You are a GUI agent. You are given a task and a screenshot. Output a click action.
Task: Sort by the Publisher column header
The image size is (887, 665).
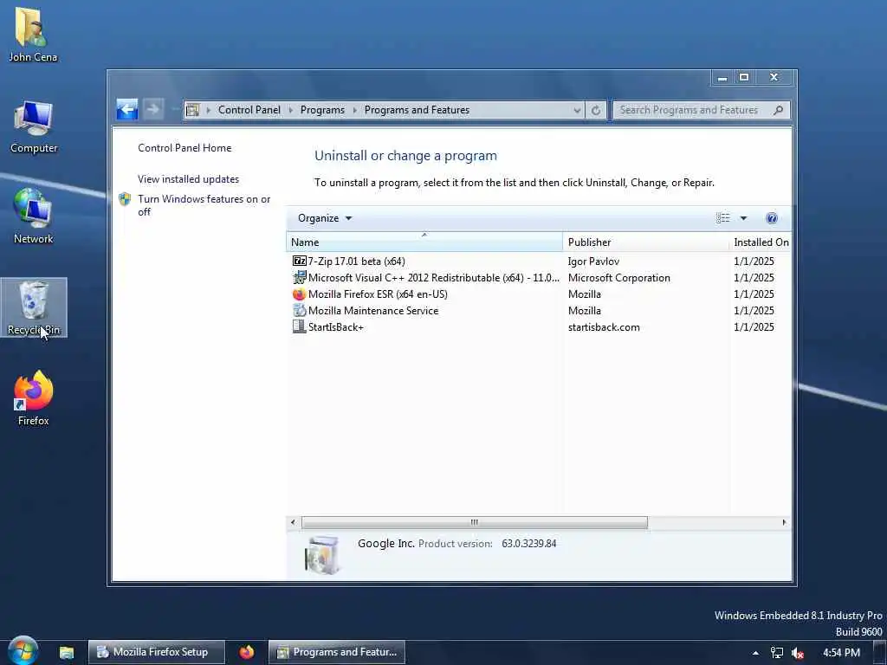tap(646, 242)
